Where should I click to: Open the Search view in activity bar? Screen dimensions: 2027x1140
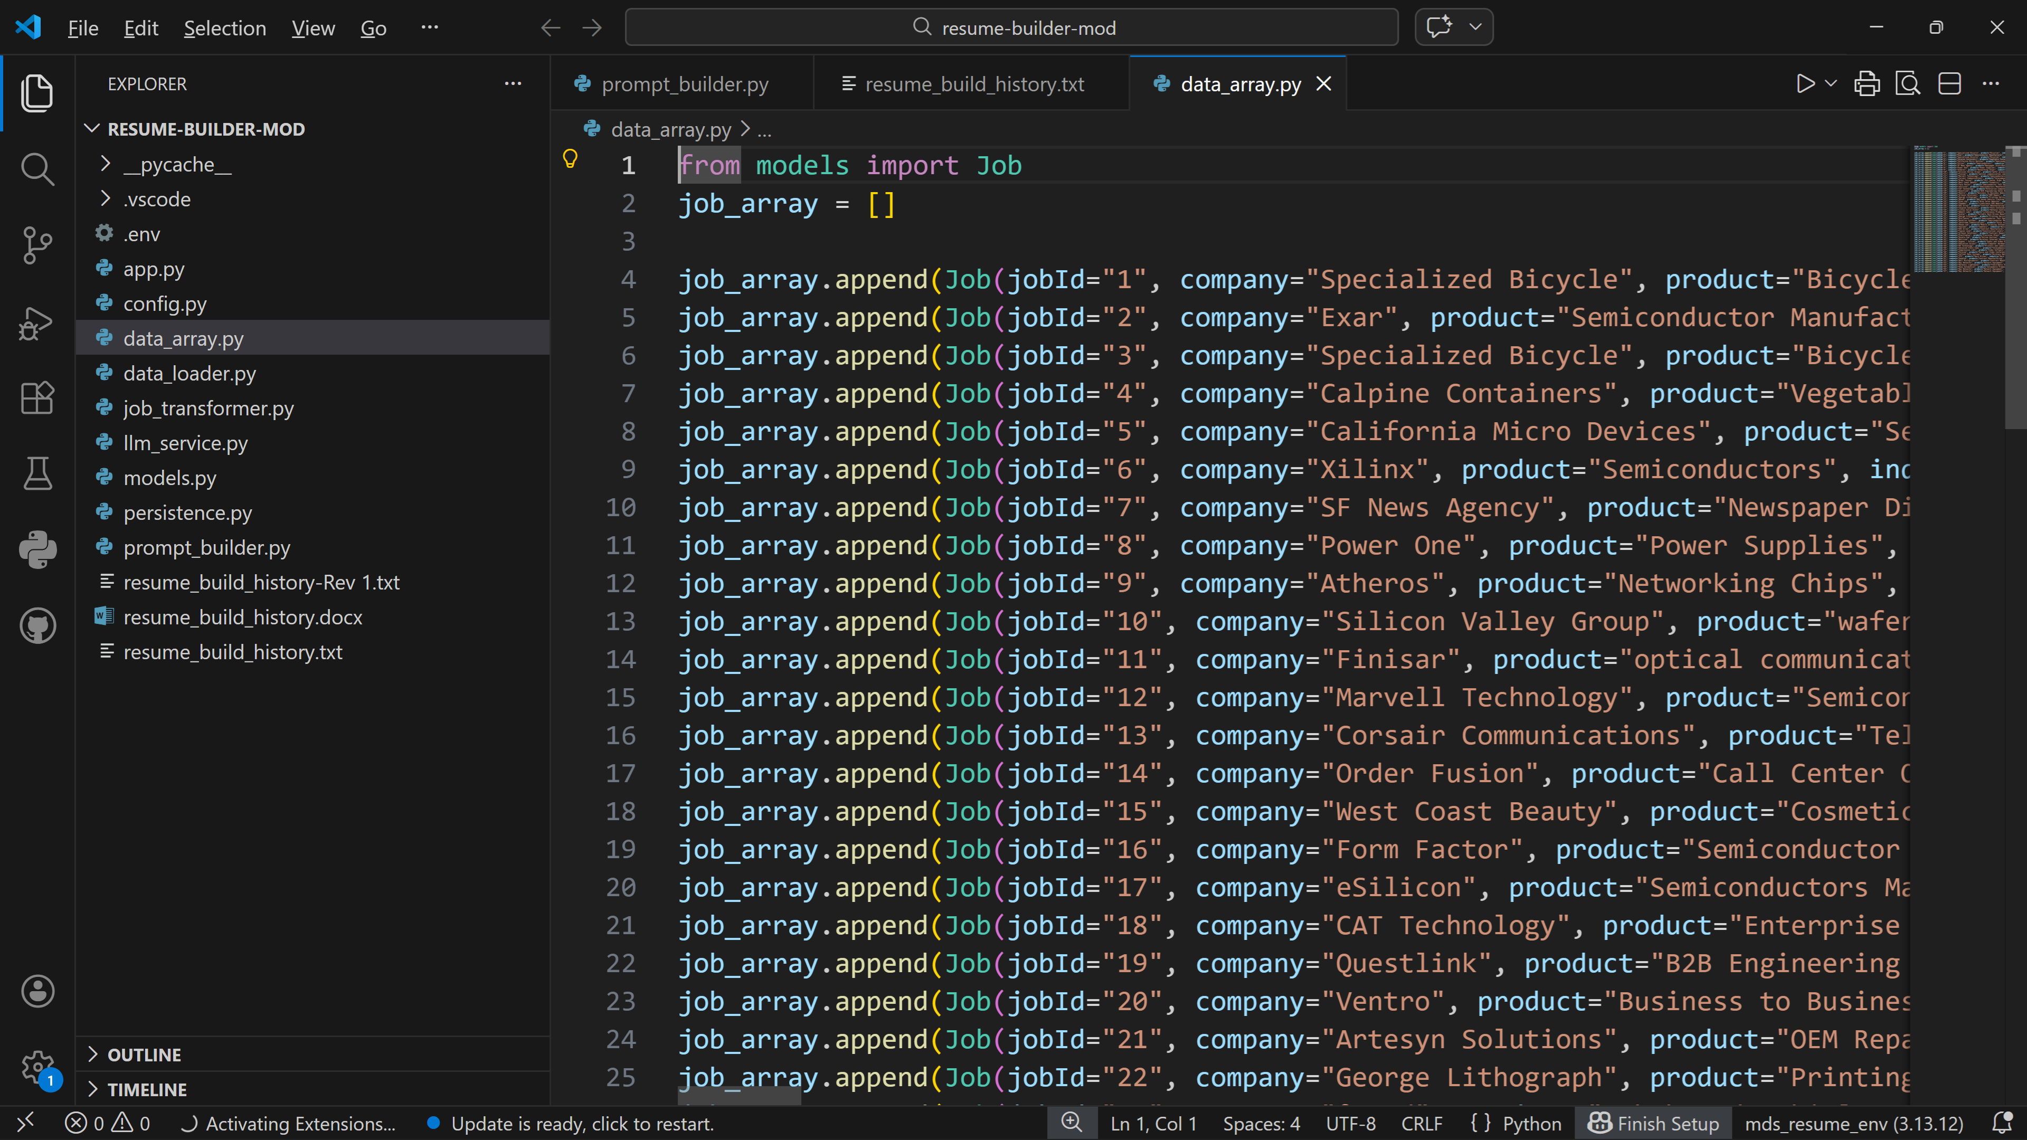click(37, 168)
